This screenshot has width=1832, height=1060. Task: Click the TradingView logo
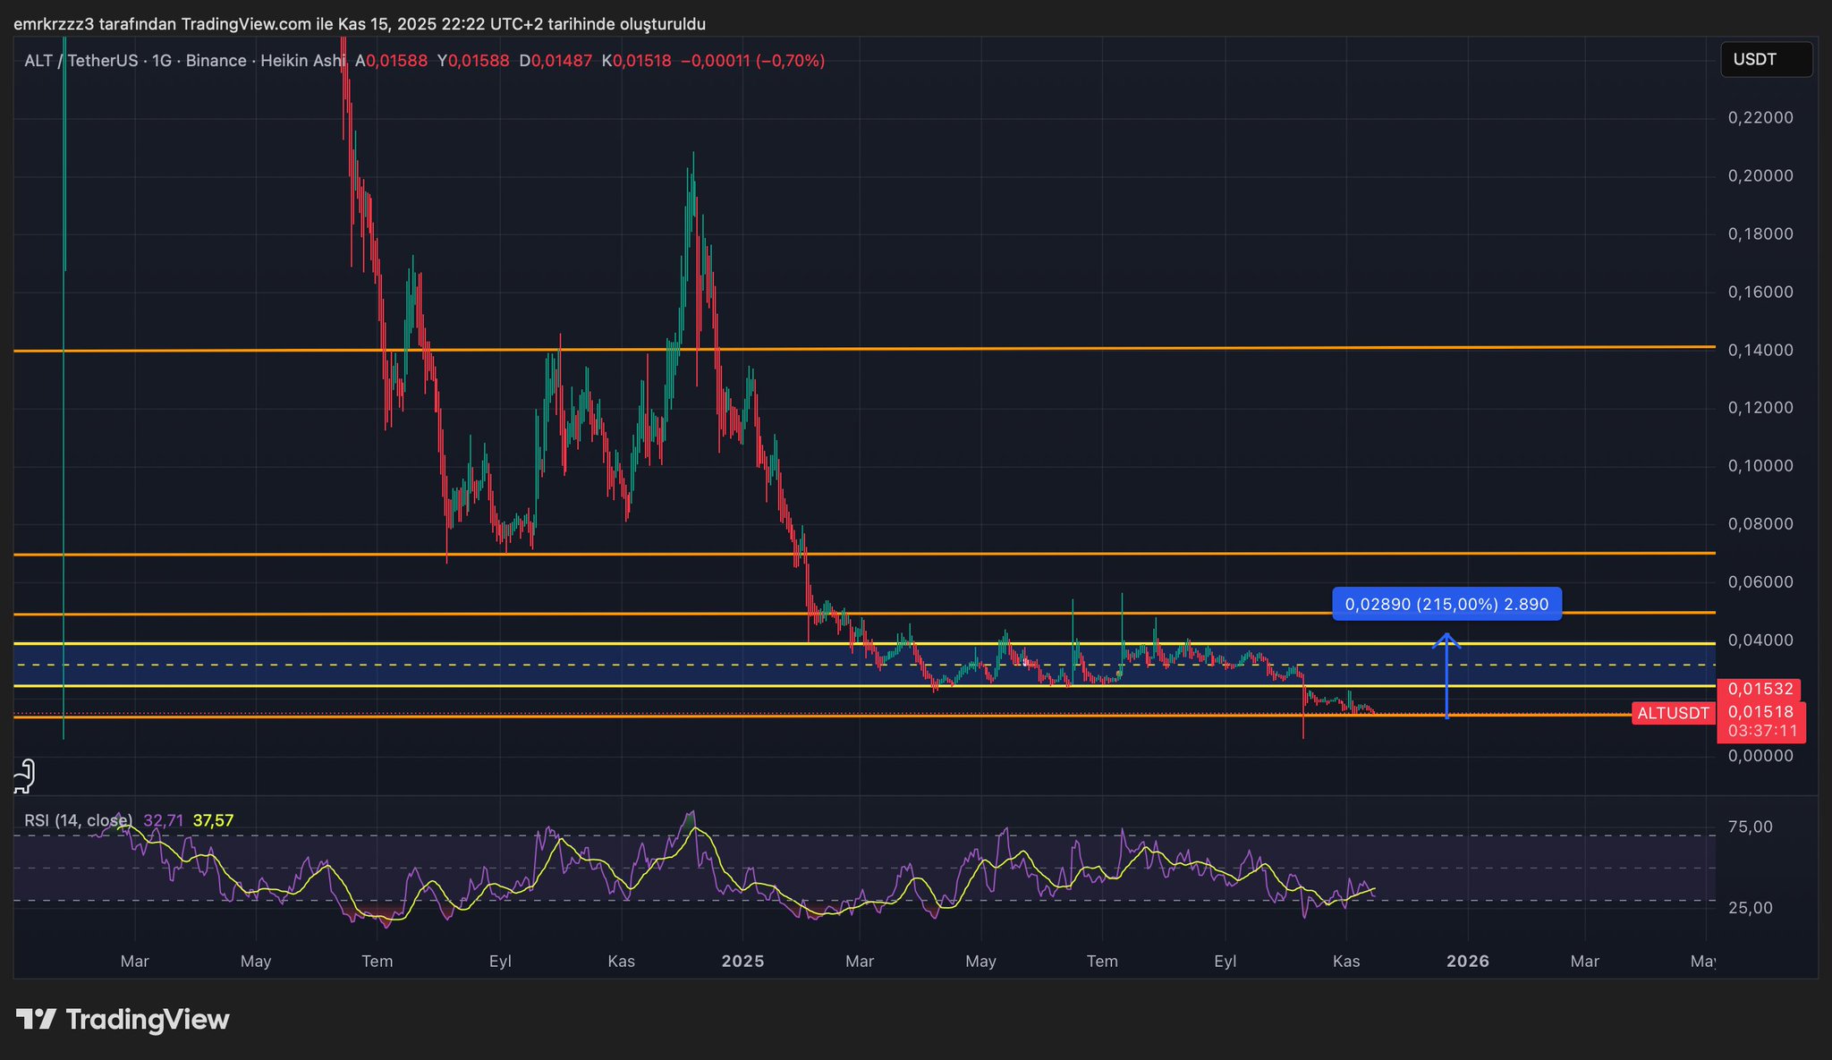[x=123, y=1020]
